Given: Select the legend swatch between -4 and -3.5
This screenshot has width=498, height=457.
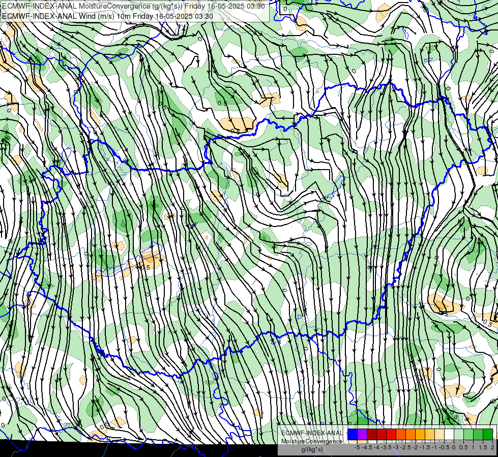Looking at the screenshot, I should (382, 434).
